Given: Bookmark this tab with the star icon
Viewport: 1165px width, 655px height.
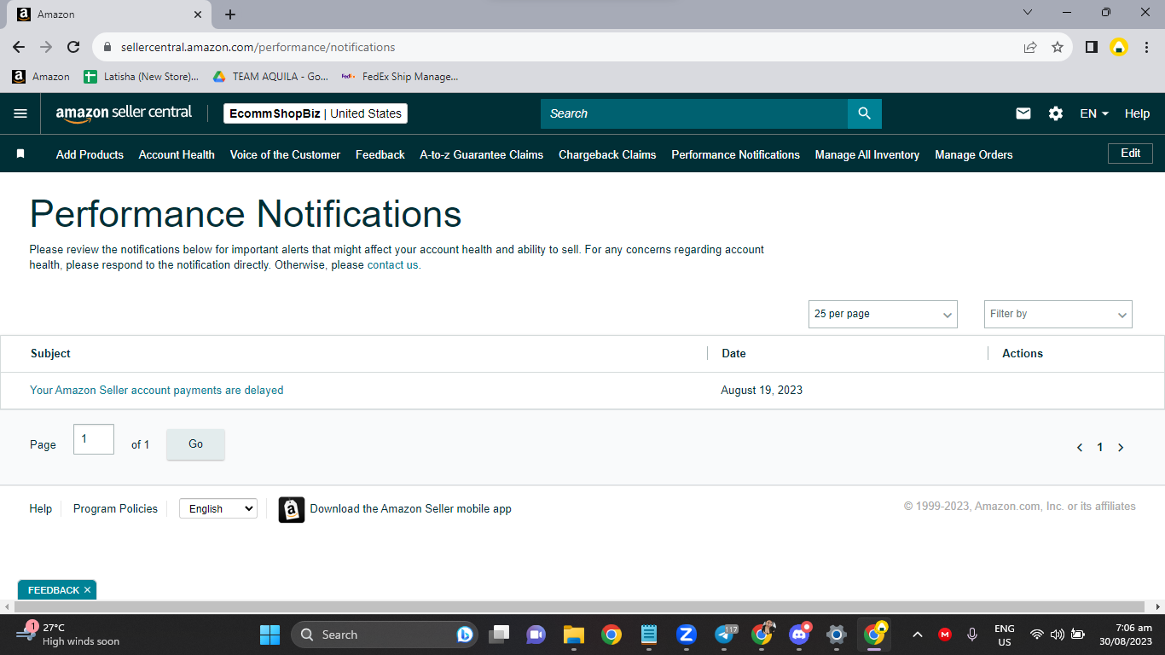Looking at the screenshot, I should (x=1058, y=48).
